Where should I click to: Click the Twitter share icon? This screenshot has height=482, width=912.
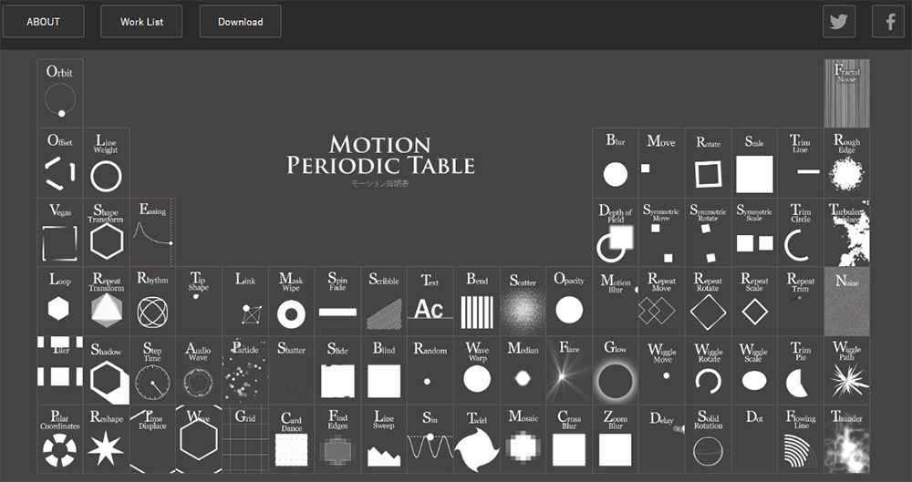[839, 22]
